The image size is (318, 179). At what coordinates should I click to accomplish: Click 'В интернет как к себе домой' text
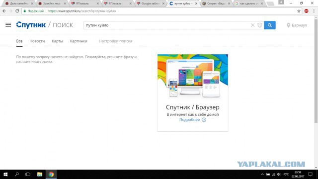[x=193, y=114]
